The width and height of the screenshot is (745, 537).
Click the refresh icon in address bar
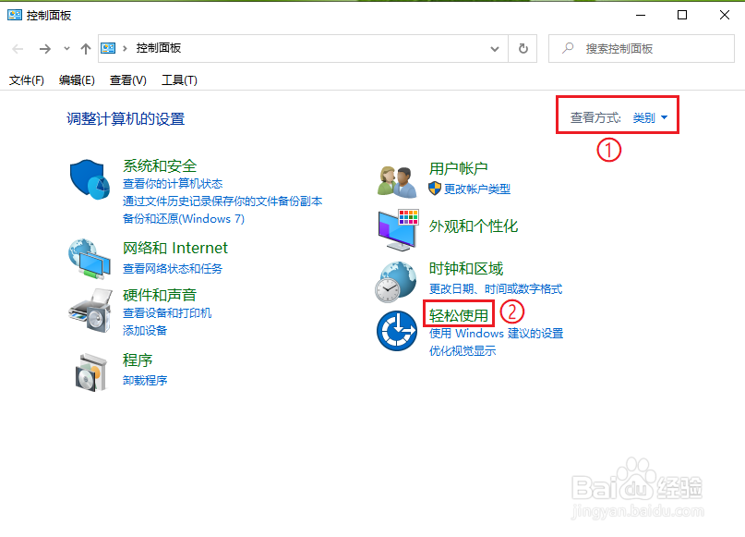click(523, 48)
